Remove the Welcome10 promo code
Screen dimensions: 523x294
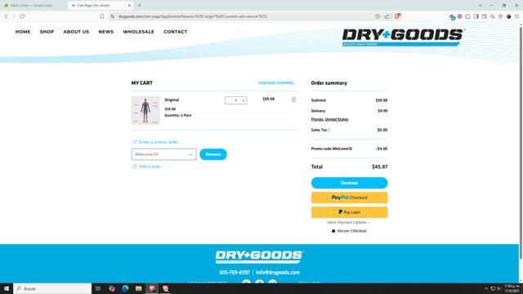coord(213,154)
